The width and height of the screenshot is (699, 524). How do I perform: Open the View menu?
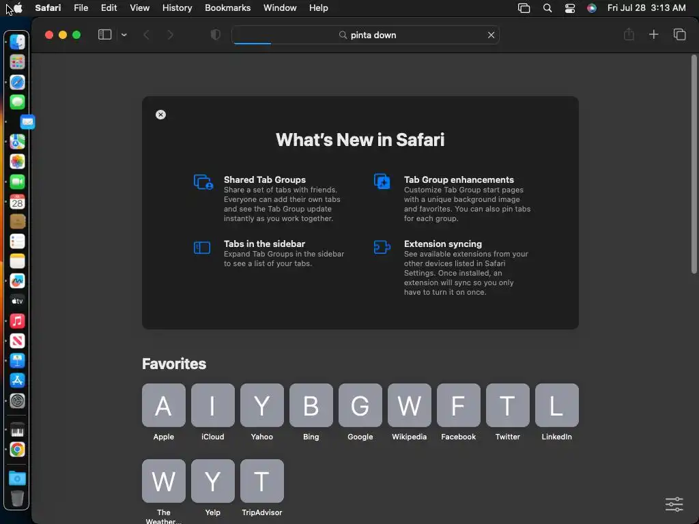(139, 8)
